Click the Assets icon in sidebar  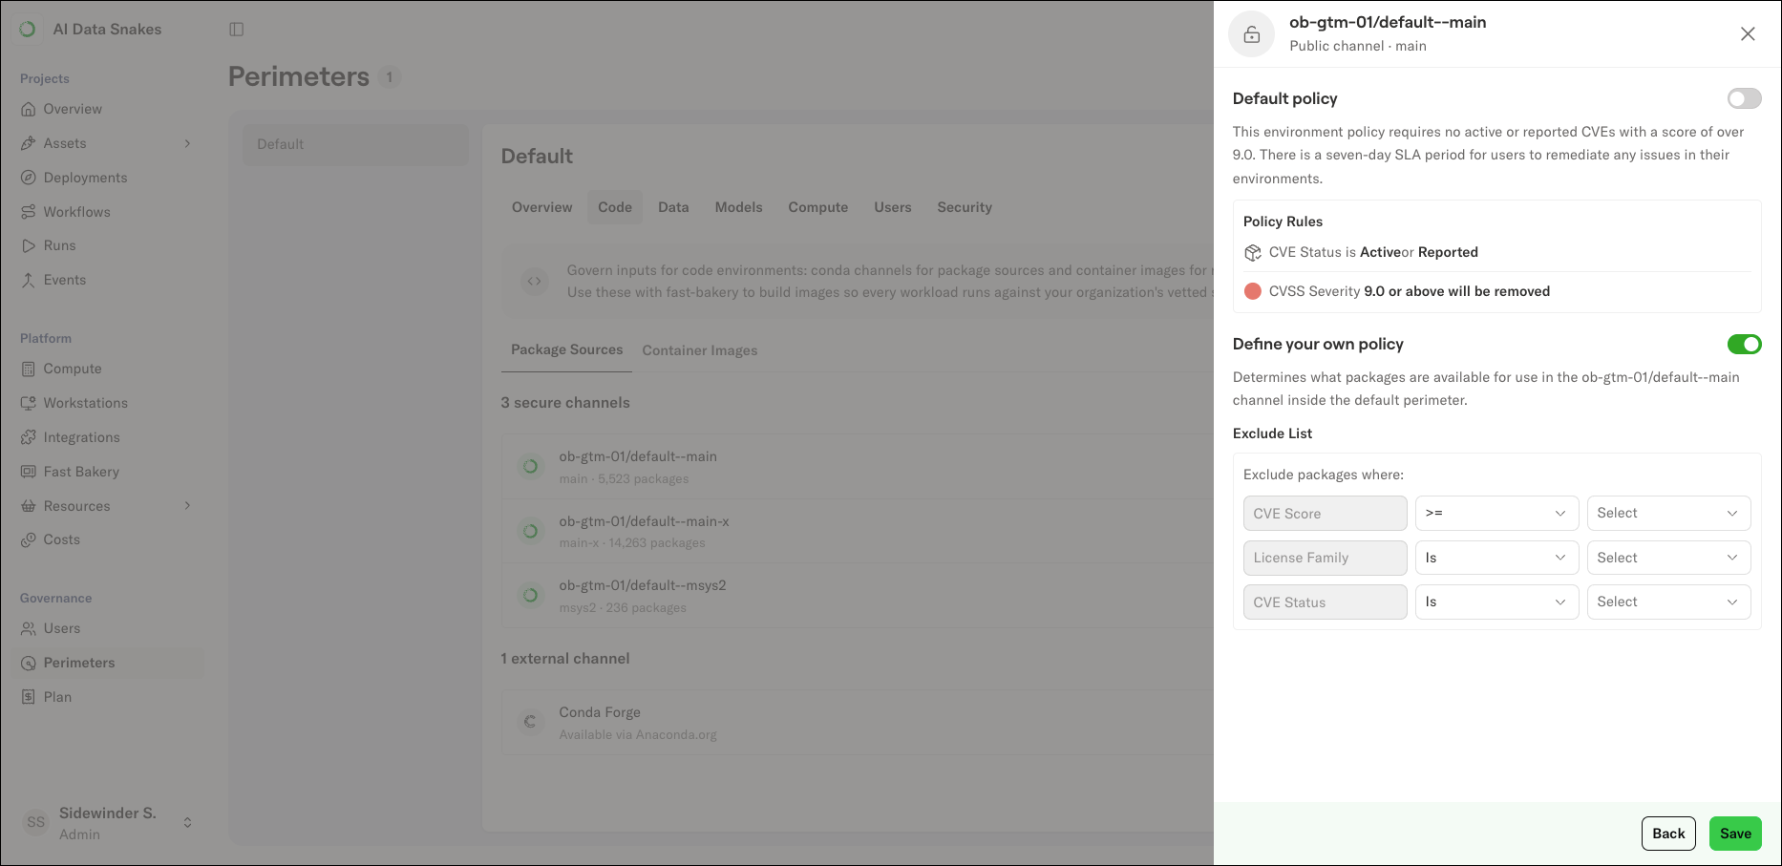tap(29, 143)
